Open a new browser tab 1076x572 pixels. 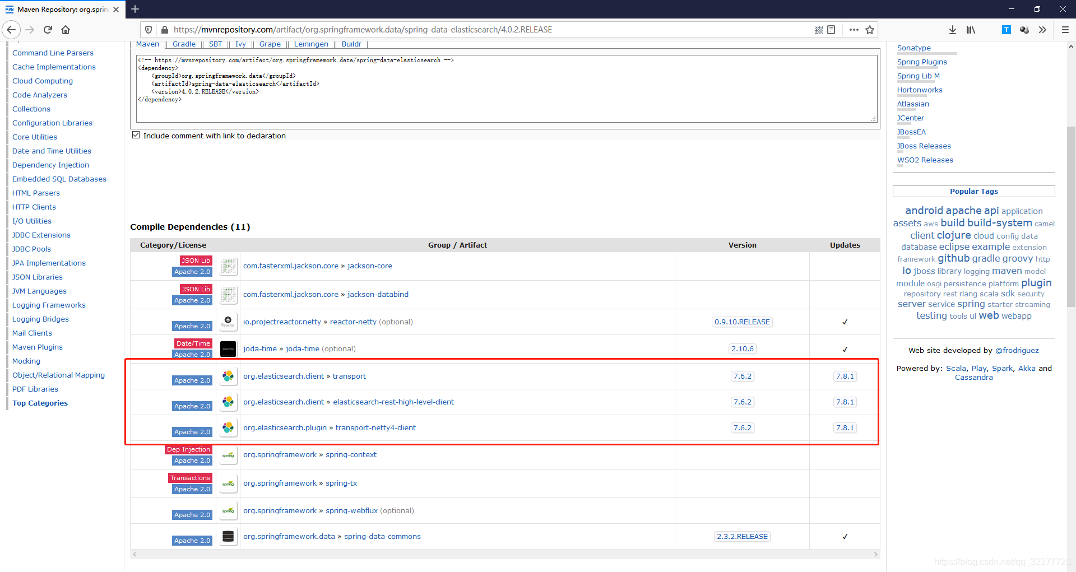[135, 9]
